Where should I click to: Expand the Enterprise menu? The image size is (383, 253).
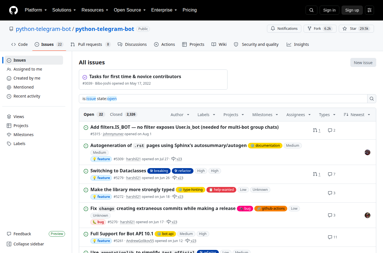(164, 10)
